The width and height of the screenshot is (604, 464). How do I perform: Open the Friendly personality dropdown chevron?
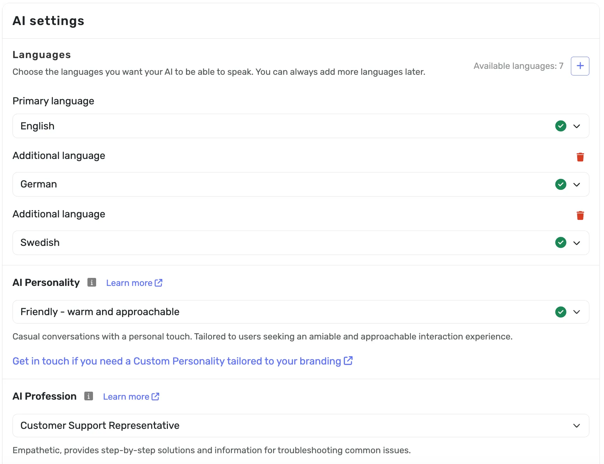pos(576,312)
